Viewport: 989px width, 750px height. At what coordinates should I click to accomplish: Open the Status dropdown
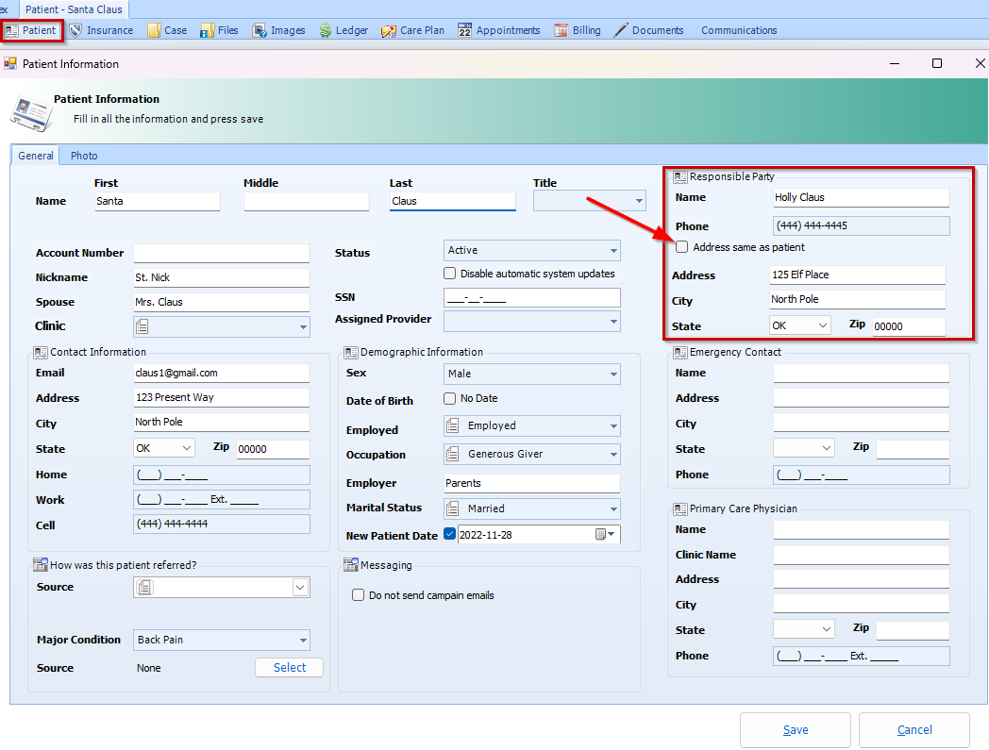pyautogui.click(x=612, y=250)
